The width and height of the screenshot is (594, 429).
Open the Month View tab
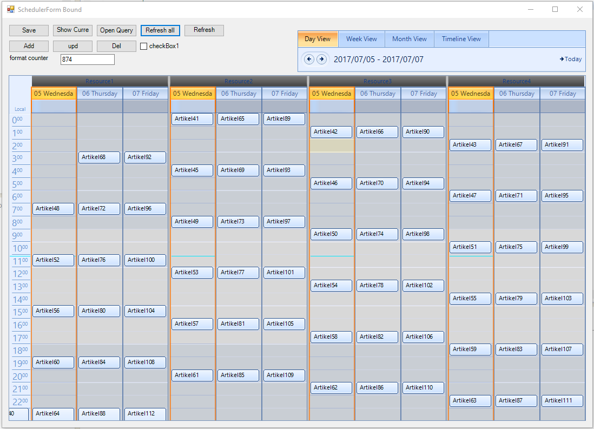click(x=409, y=39)
